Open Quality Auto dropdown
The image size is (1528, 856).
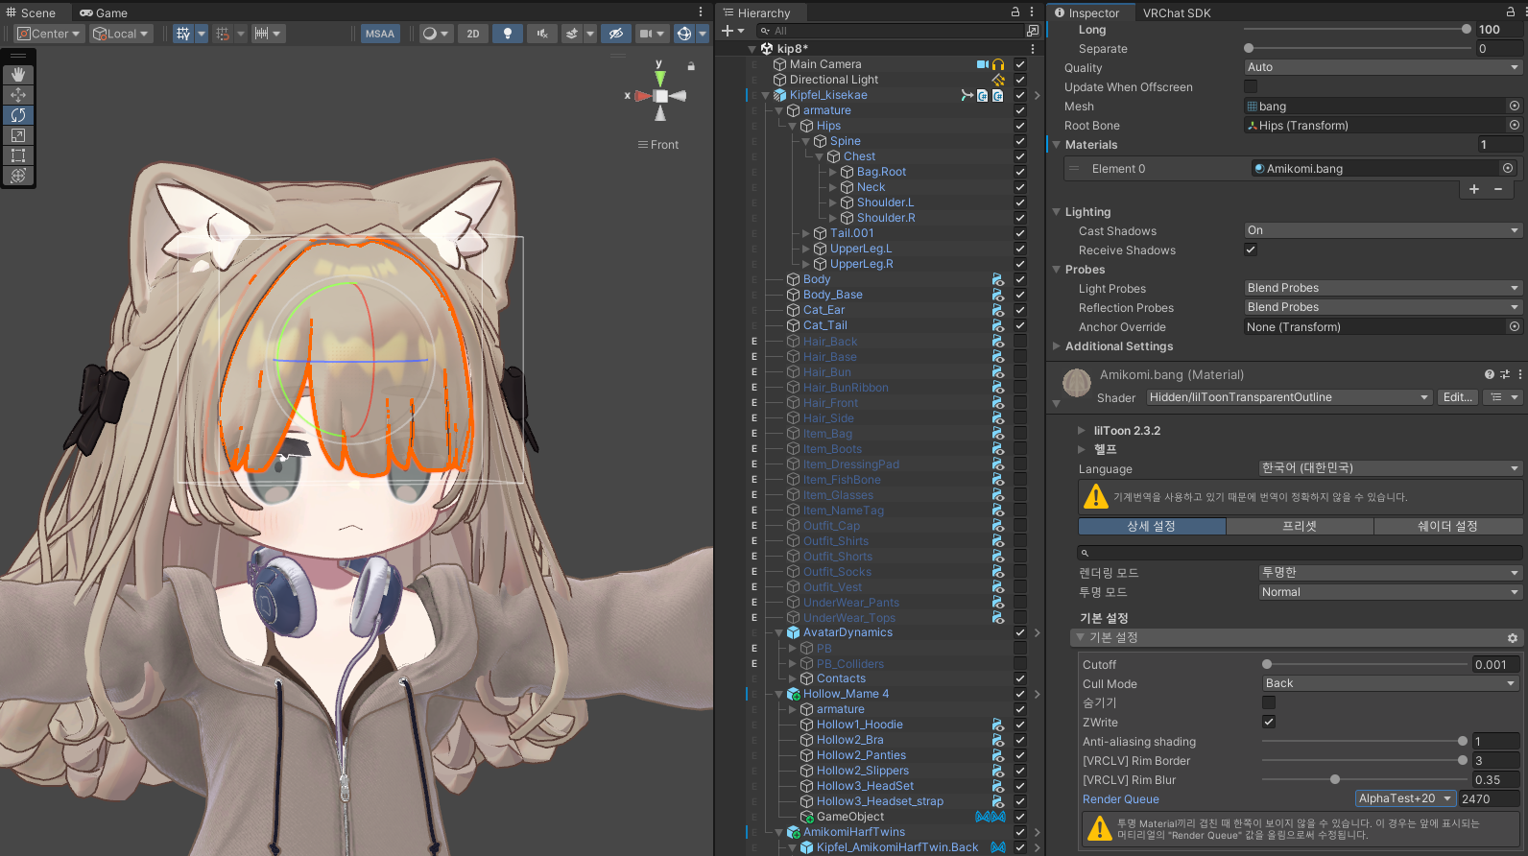coord(1383,68)
